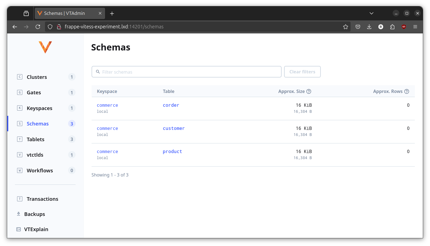The image size is (430, 246).
Task: Click the Backups download icon in the sidebar
Action: (x=18, y=214)
